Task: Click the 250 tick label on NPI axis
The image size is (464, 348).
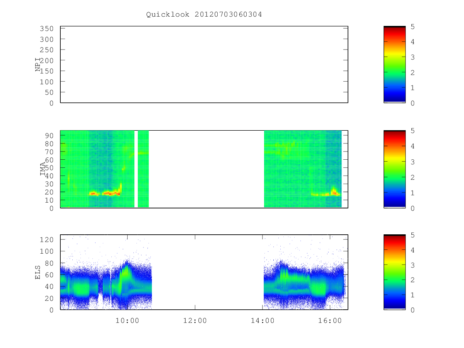Action: (47, 50)
